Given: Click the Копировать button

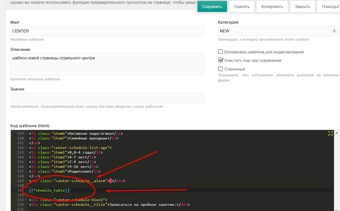Looking at the screenshot, I should pos(272,6).
